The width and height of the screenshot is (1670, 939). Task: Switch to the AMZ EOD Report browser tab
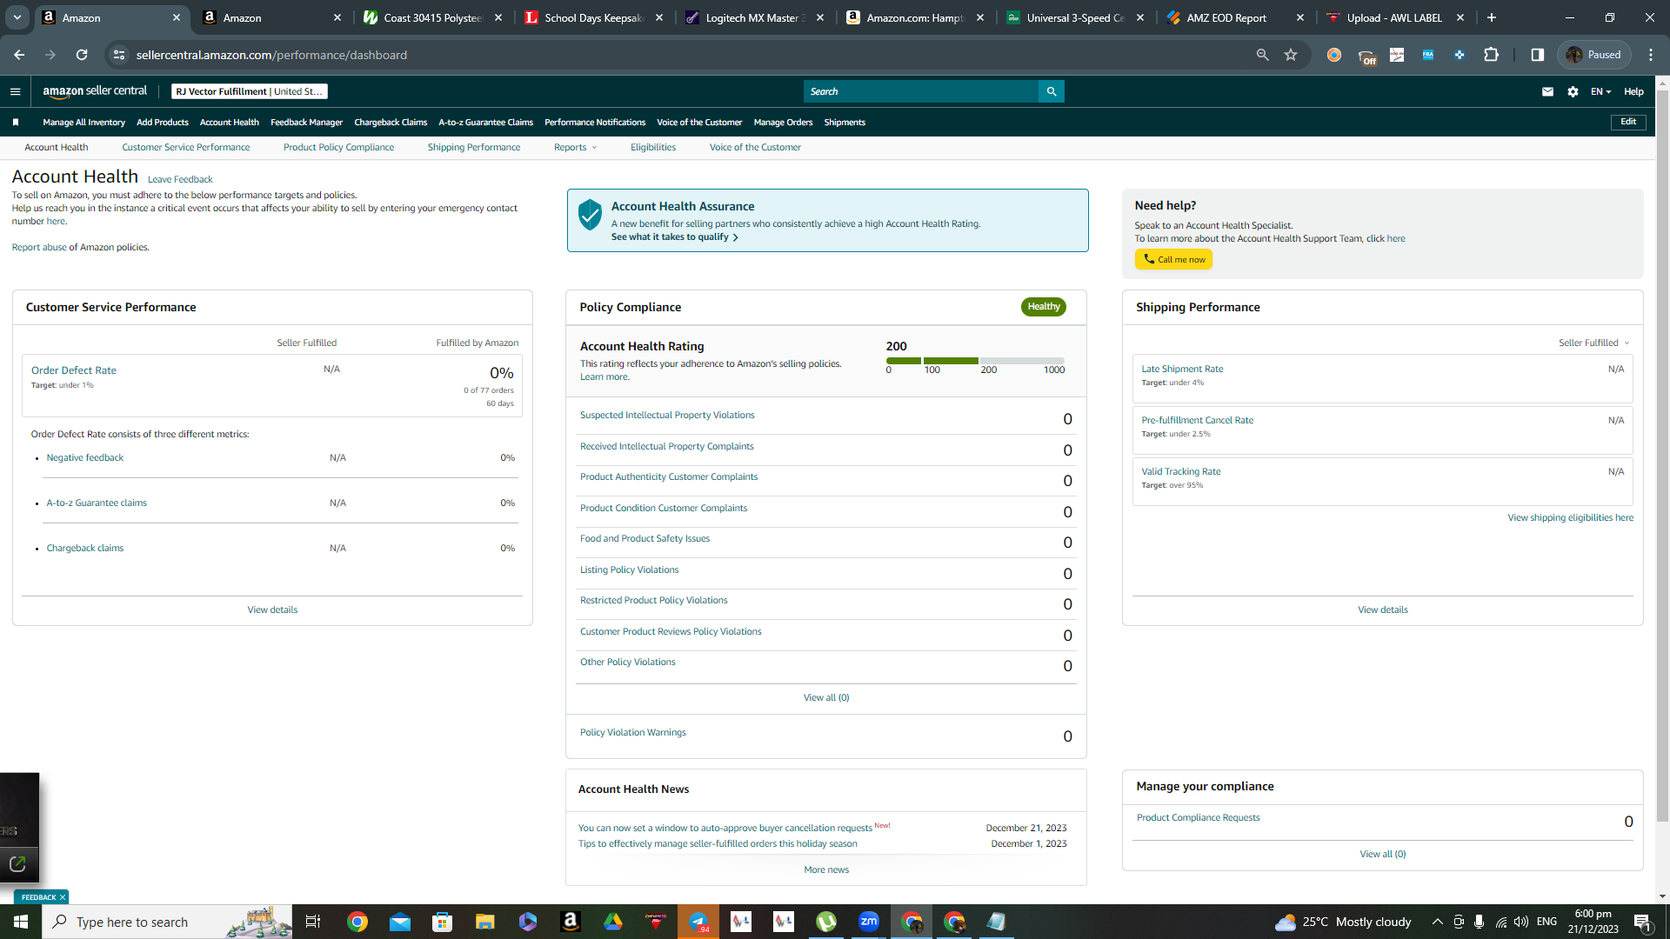(x=1227, y=17)
